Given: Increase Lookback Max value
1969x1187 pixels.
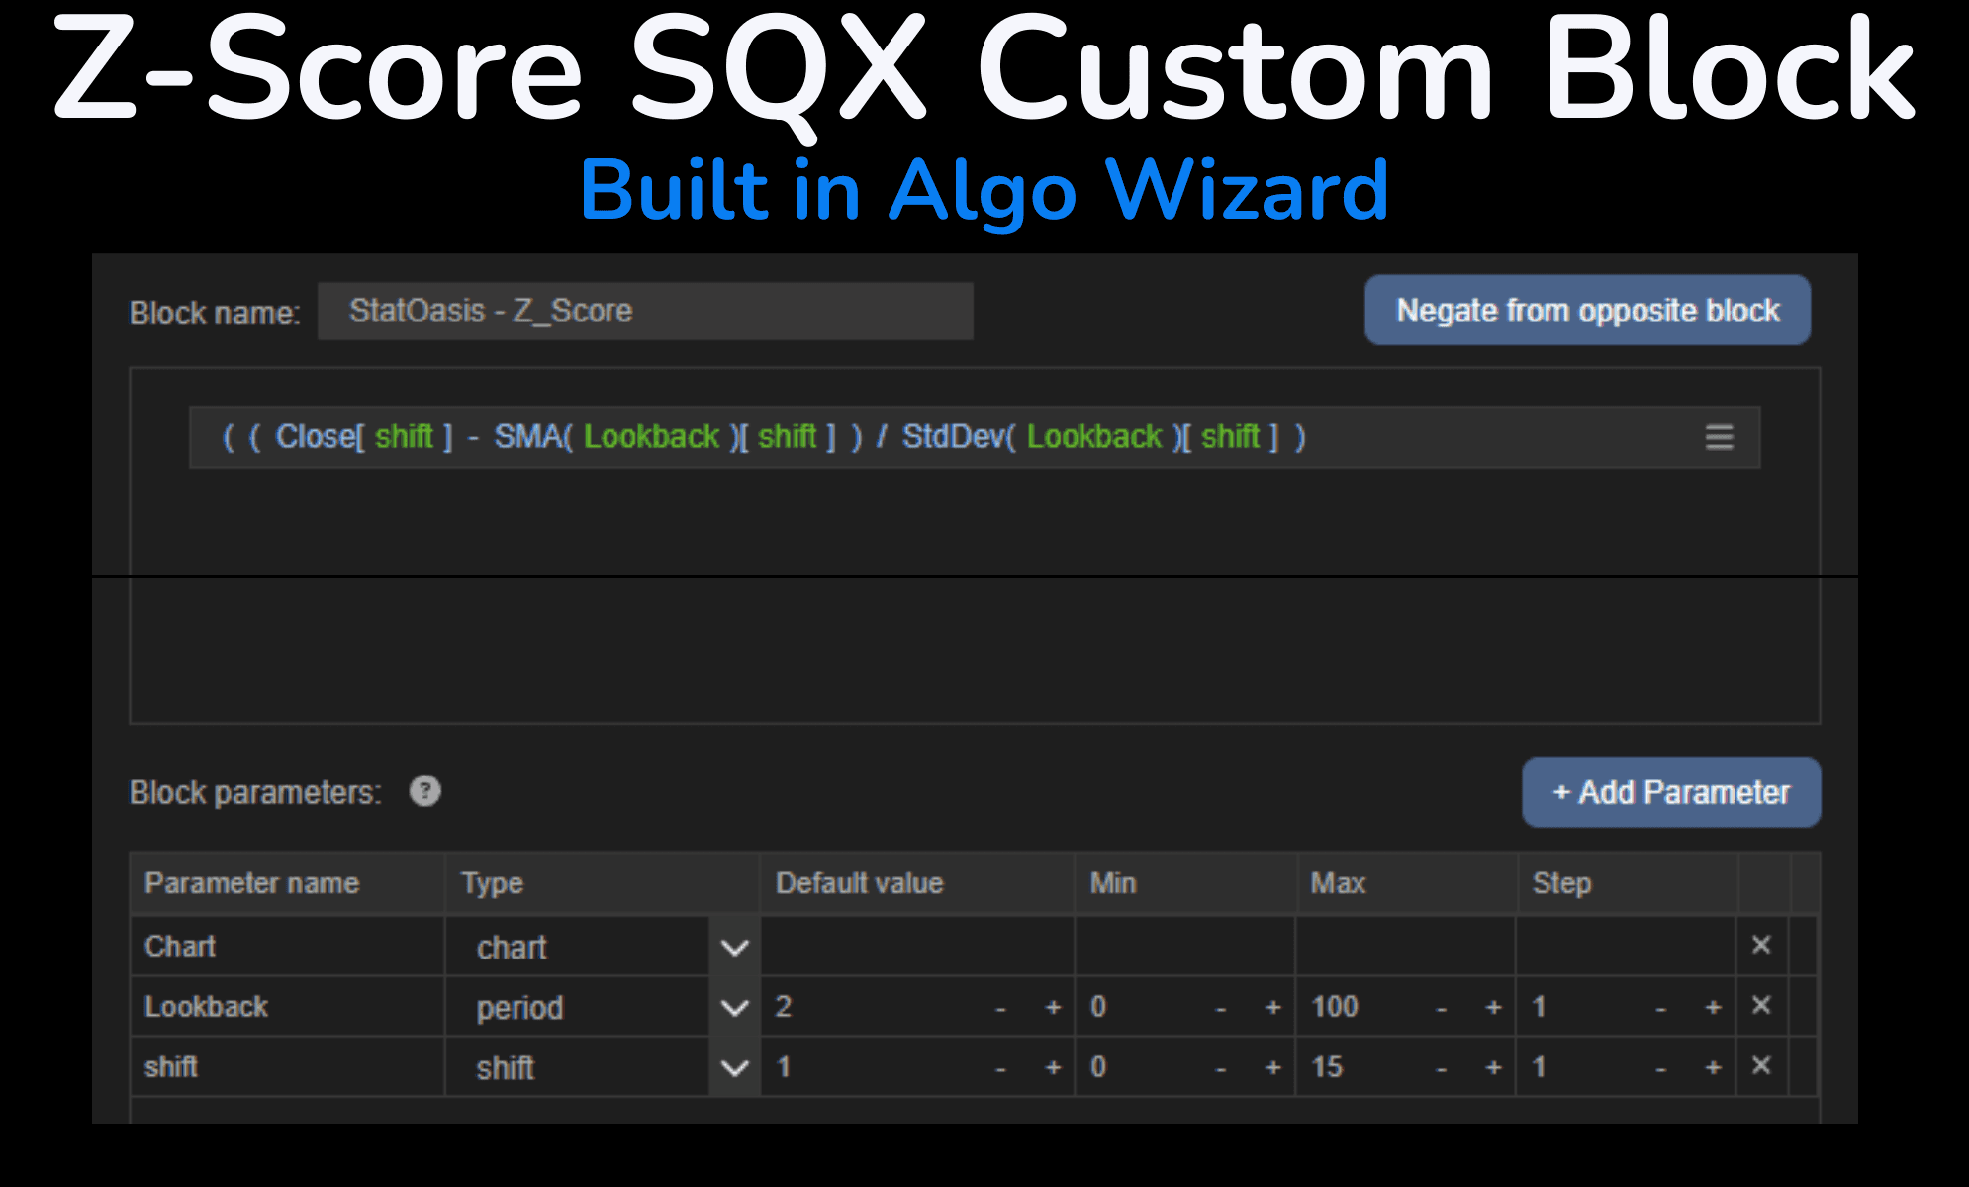Looking at the screenshot, I should pos(1493,1007).
